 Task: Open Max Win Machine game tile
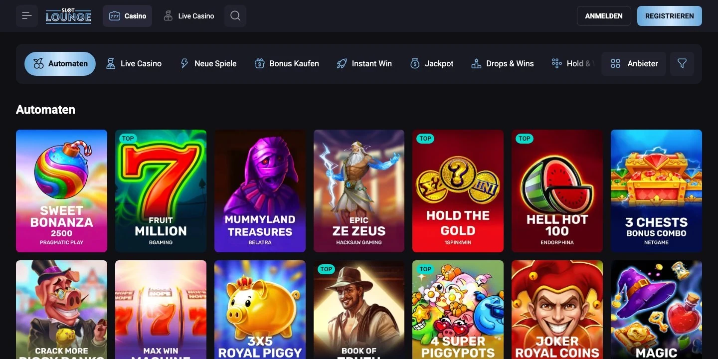(161, 310)
